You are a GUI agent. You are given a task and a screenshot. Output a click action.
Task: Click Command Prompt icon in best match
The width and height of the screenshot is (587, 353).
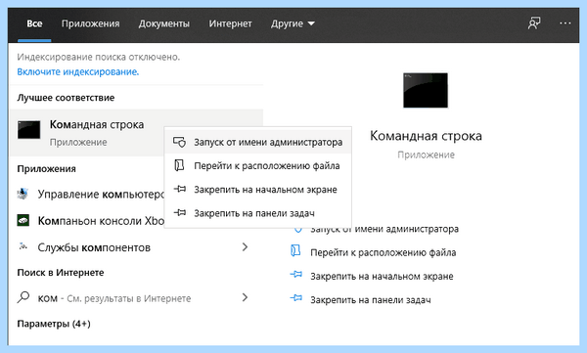point(28,130)
